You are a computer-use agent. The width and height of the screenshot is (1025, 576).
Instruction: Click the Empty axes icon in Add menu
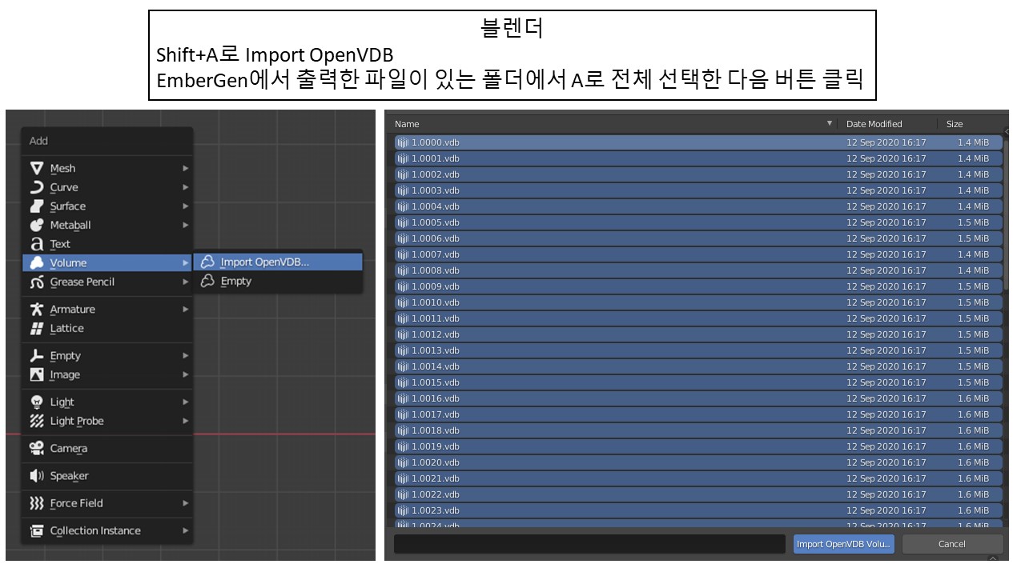tap(37, 355)
